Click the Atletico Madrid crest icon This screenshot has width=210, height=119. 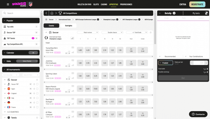[31, 4]
